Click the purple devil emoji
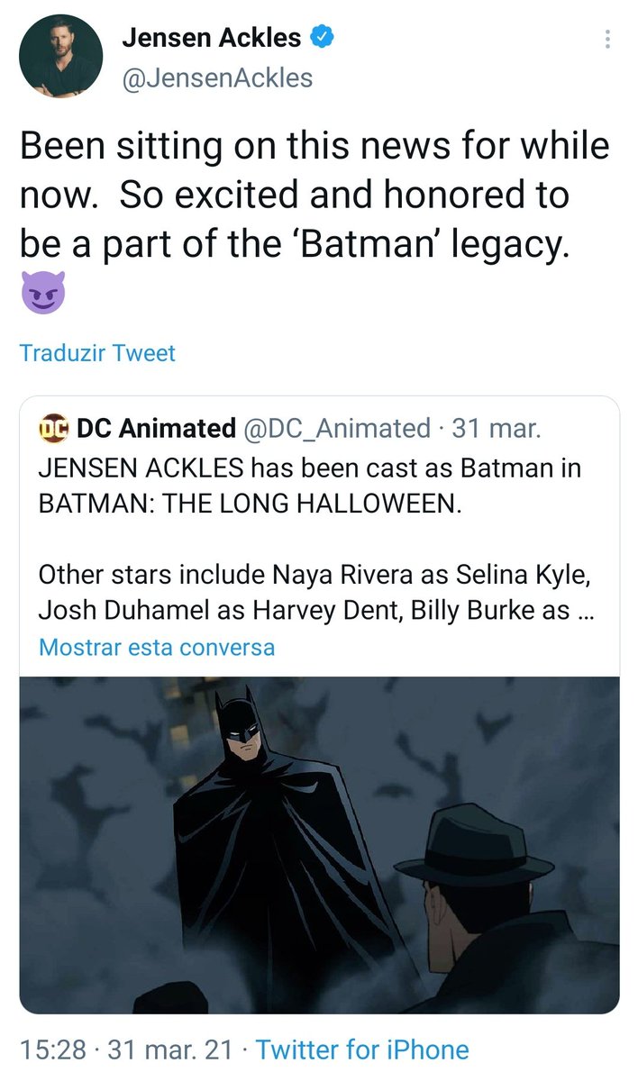This screenshot has width=638, height=1081. [42, 295]
